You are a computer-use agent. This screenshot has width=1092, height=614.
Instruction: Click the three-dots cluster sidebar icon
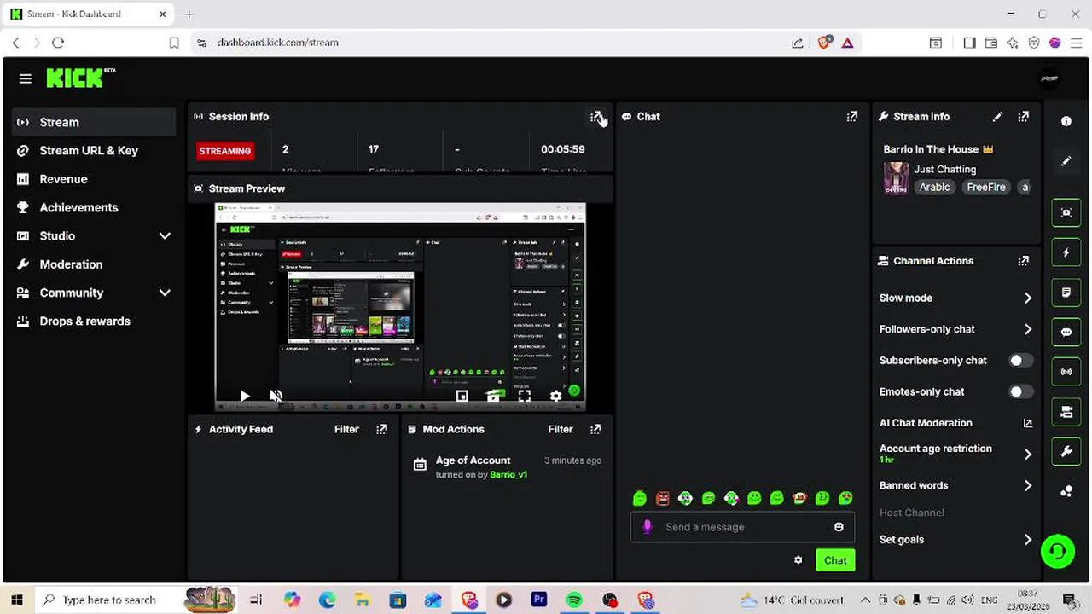pos(1066,491)
